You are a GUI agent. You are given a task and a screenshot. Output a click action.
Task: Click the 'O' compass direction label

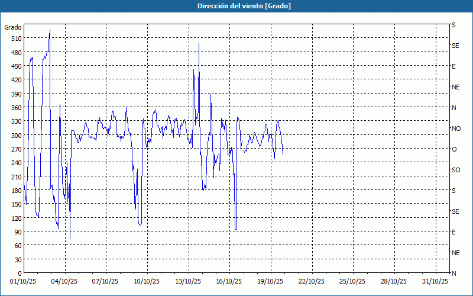coord(454,149)
